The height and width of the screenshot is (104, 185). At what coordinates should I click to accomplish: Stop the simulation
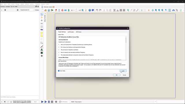52,102
